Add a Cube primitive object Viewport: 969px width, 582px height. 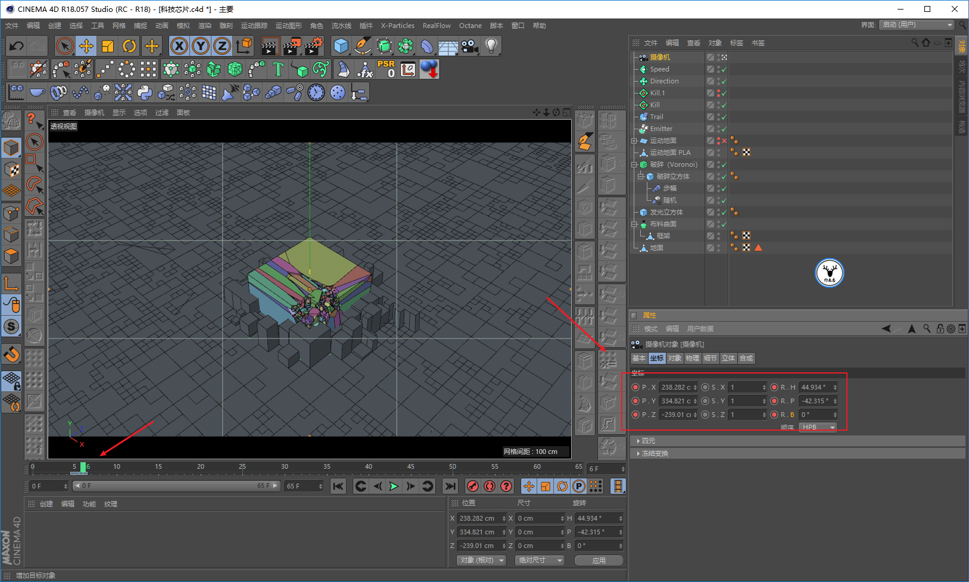(x=341, y=46)
